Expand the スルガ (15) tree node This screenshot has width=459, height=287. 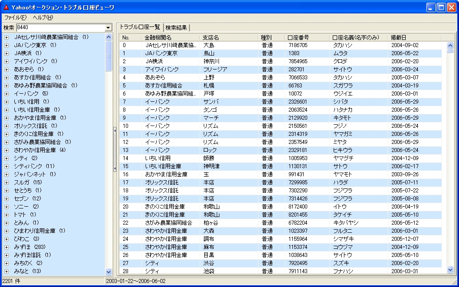point(6,183)
